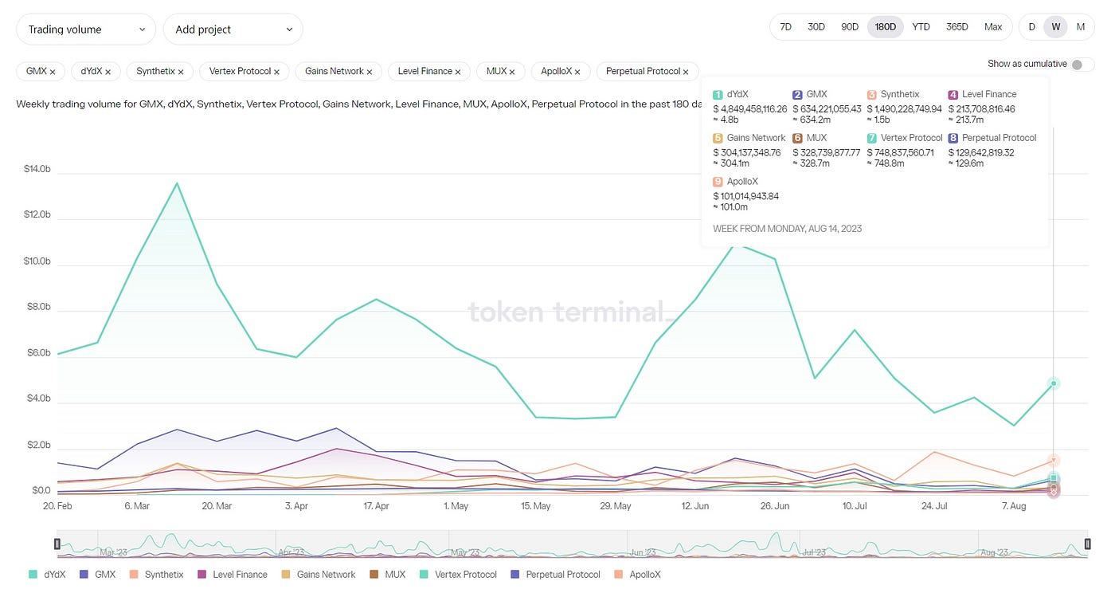Click the Vertex Protocol value $ 748,837,560.71

coord(902,153)
